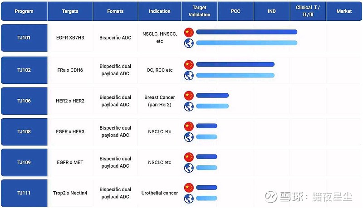Screen dimensions: 363x208
Task: Select the China flag icon for TJ102
Action: tap(189, 64)
